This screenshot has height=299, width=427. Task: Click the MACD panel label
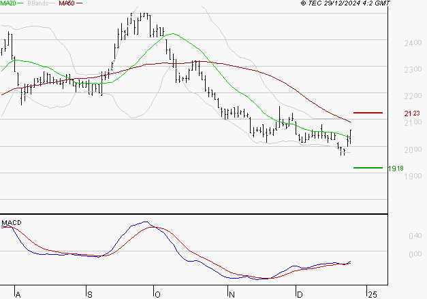[x=12, y=223]
